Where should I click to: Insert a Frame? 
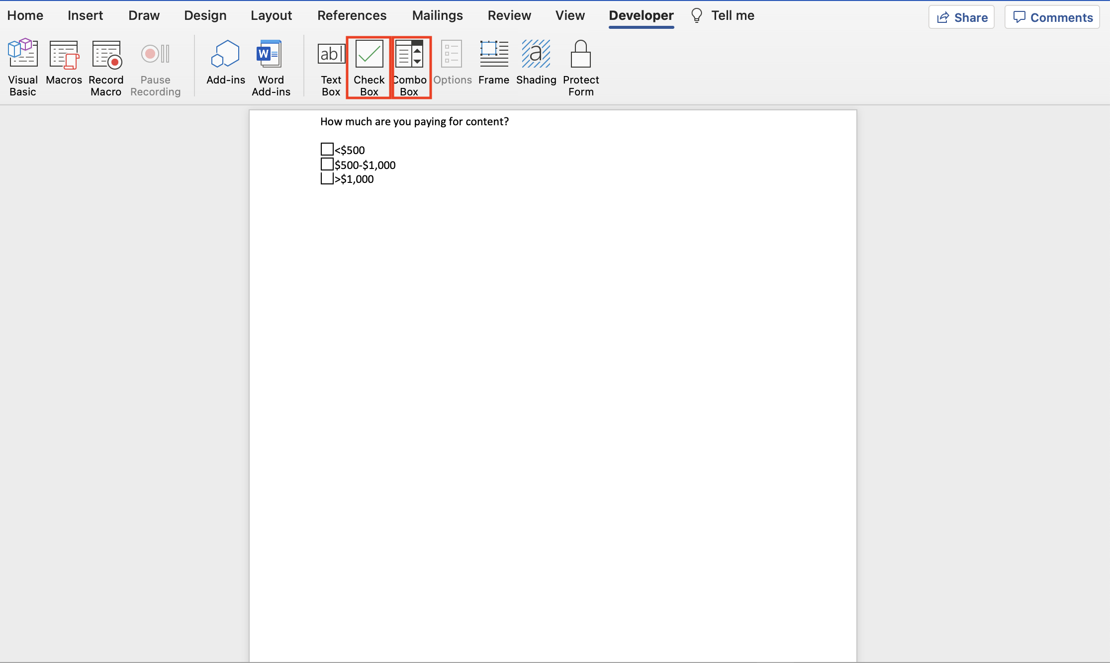point(494,62)
